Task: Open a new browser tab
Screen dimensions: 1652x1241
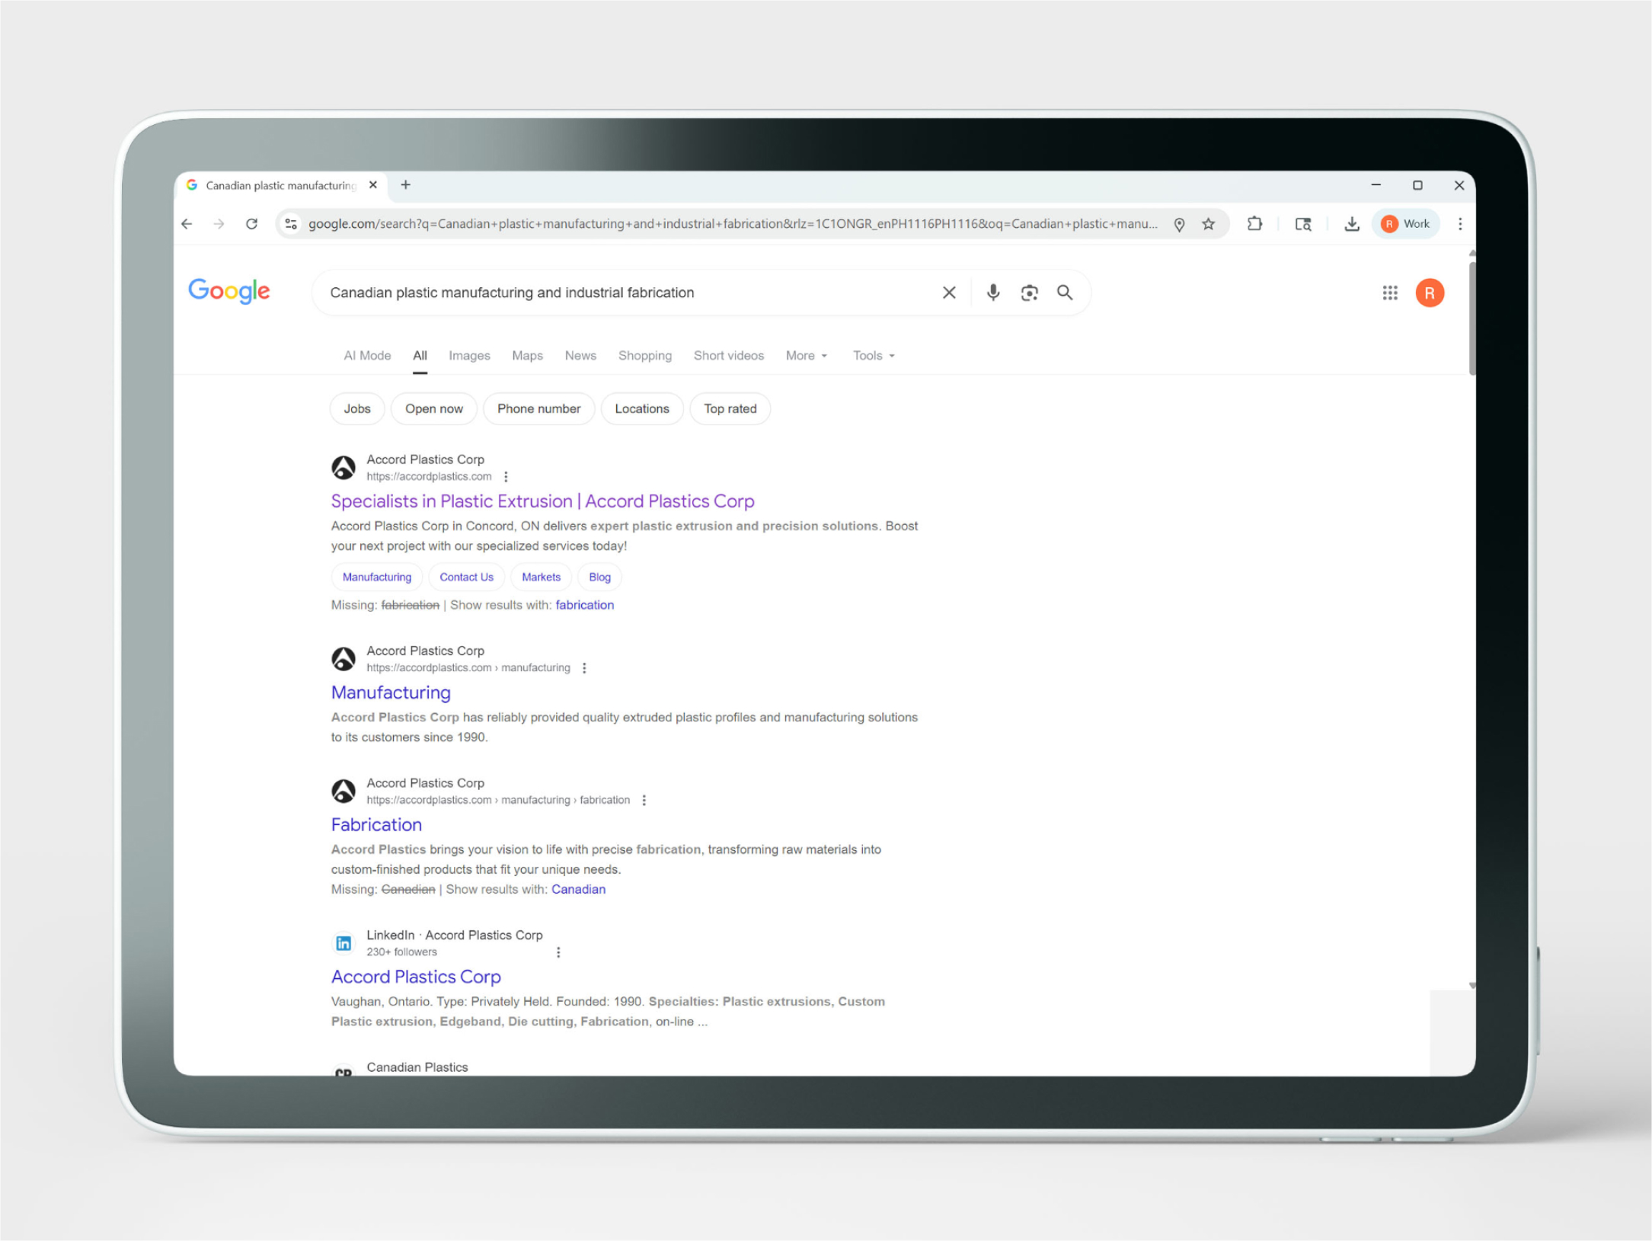Action: pyautogui.click(x=406, y=185)
